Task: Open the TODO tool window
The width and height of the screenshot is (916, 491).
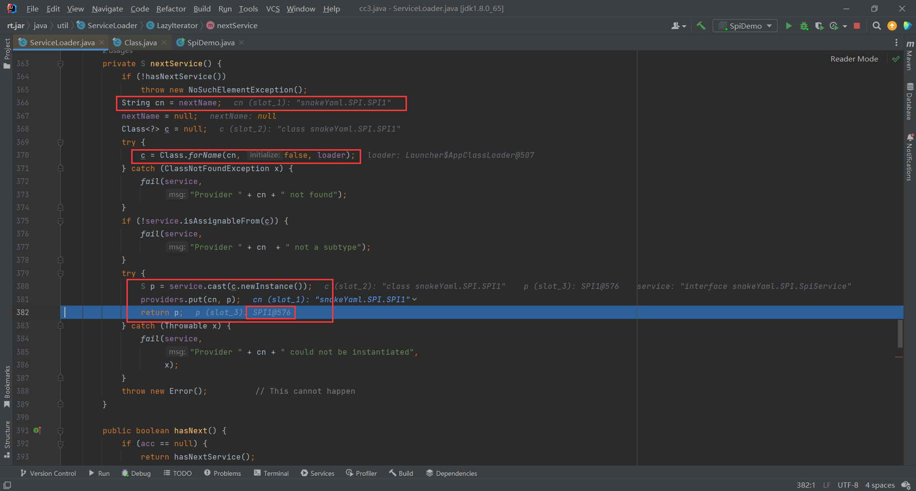Action: pyautogui.click(x=177, y=473)
